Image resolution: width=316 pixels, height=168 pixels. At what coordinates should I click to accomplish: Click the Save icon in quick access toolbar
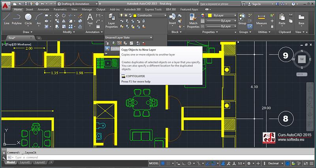pos(26,4)
